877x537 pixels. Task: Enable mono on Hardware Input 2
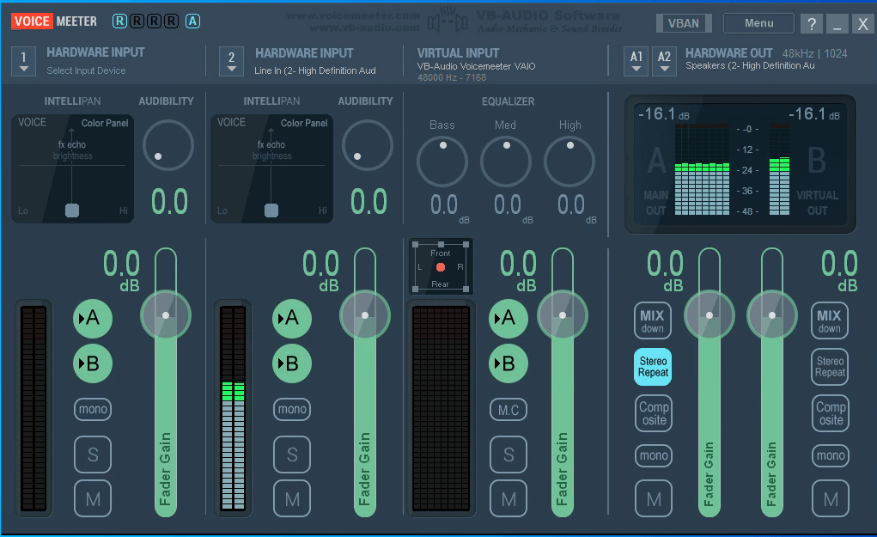point(292,409)
